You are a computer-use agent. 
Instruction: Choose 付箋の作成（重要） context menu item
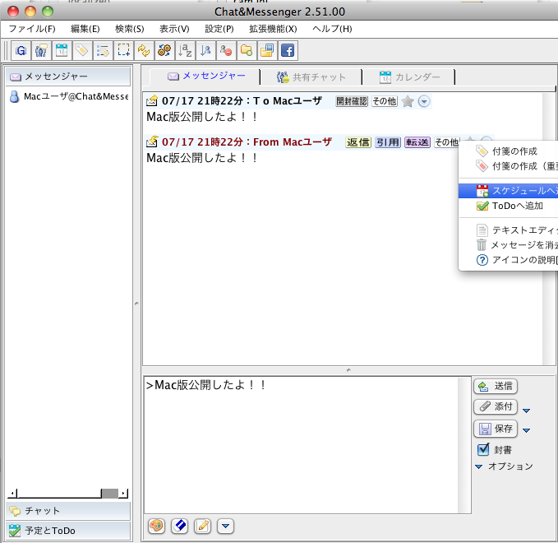click(509, 166)
